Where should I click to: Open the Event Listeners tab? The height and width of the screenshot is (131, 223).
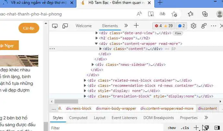click(124, 118)
